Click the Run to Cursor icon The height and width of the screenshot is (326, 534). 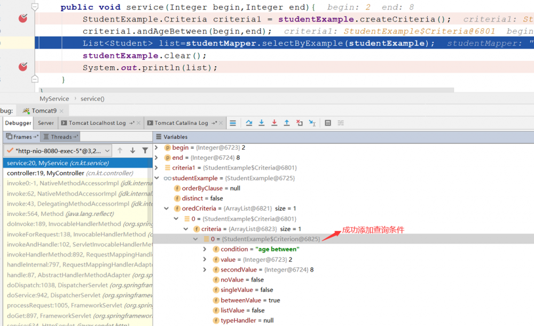[x=312, y=123]
